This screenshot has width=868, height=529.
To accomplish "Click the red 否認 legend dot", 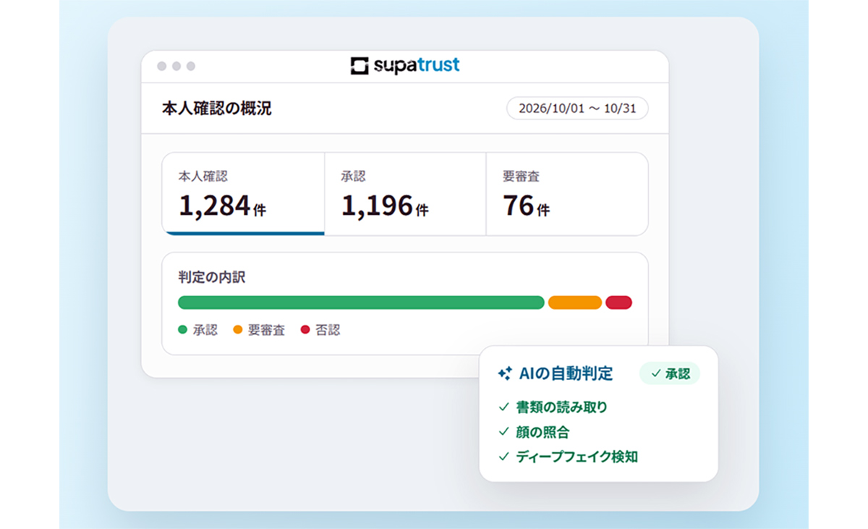I will click(x=305, y=330).
